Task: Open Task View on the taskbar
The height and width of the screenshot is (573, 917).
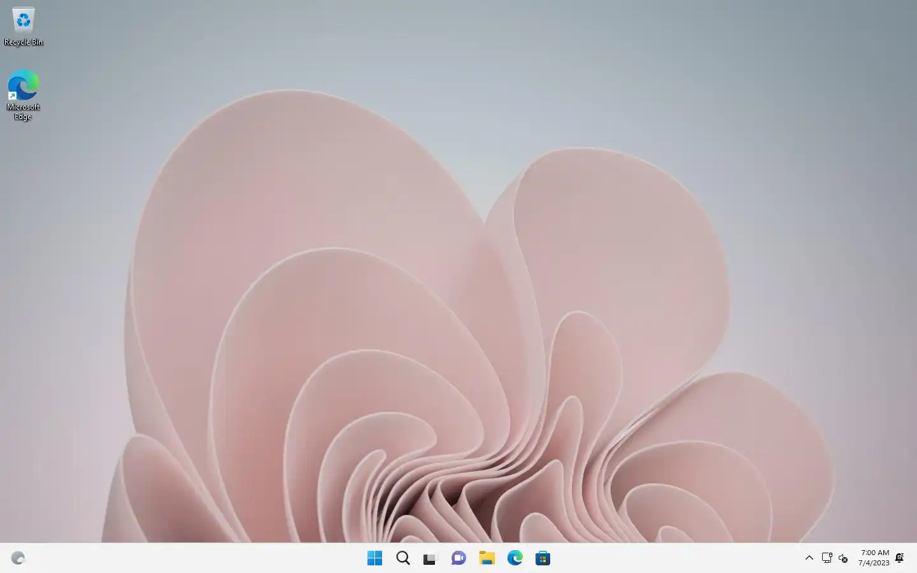Action: pyautogui.click(x=430, y=558)
